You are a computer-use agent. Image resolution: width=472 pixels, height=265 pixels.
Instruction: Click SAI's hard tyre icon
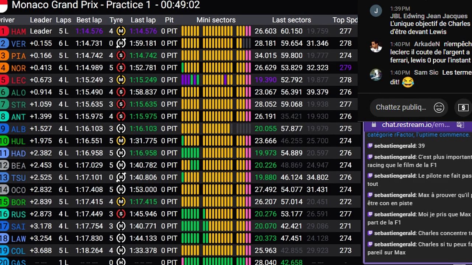121,226
